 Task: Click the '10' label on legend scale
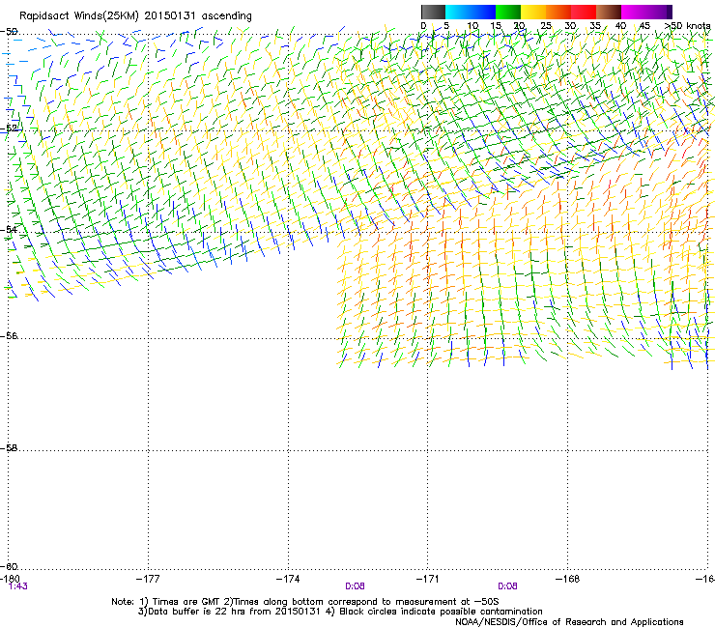pyautogui.click(x=472, y=25)
